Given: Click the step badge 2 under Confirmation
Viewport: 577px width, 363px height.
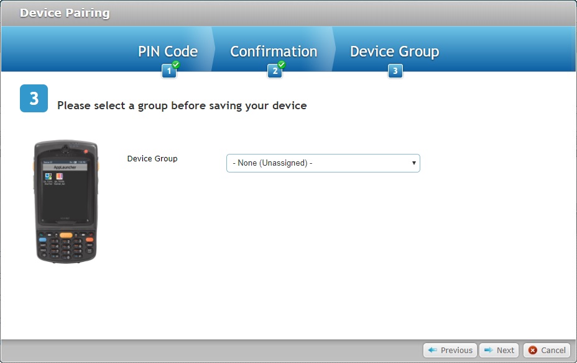Looking at the screenshot, I should coord(275,71).
